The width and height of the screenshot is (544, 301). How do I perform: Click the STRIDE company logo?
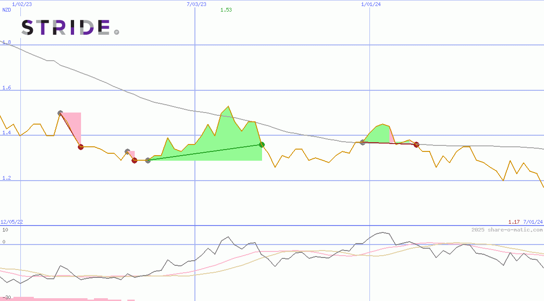(x=65, y=28)
